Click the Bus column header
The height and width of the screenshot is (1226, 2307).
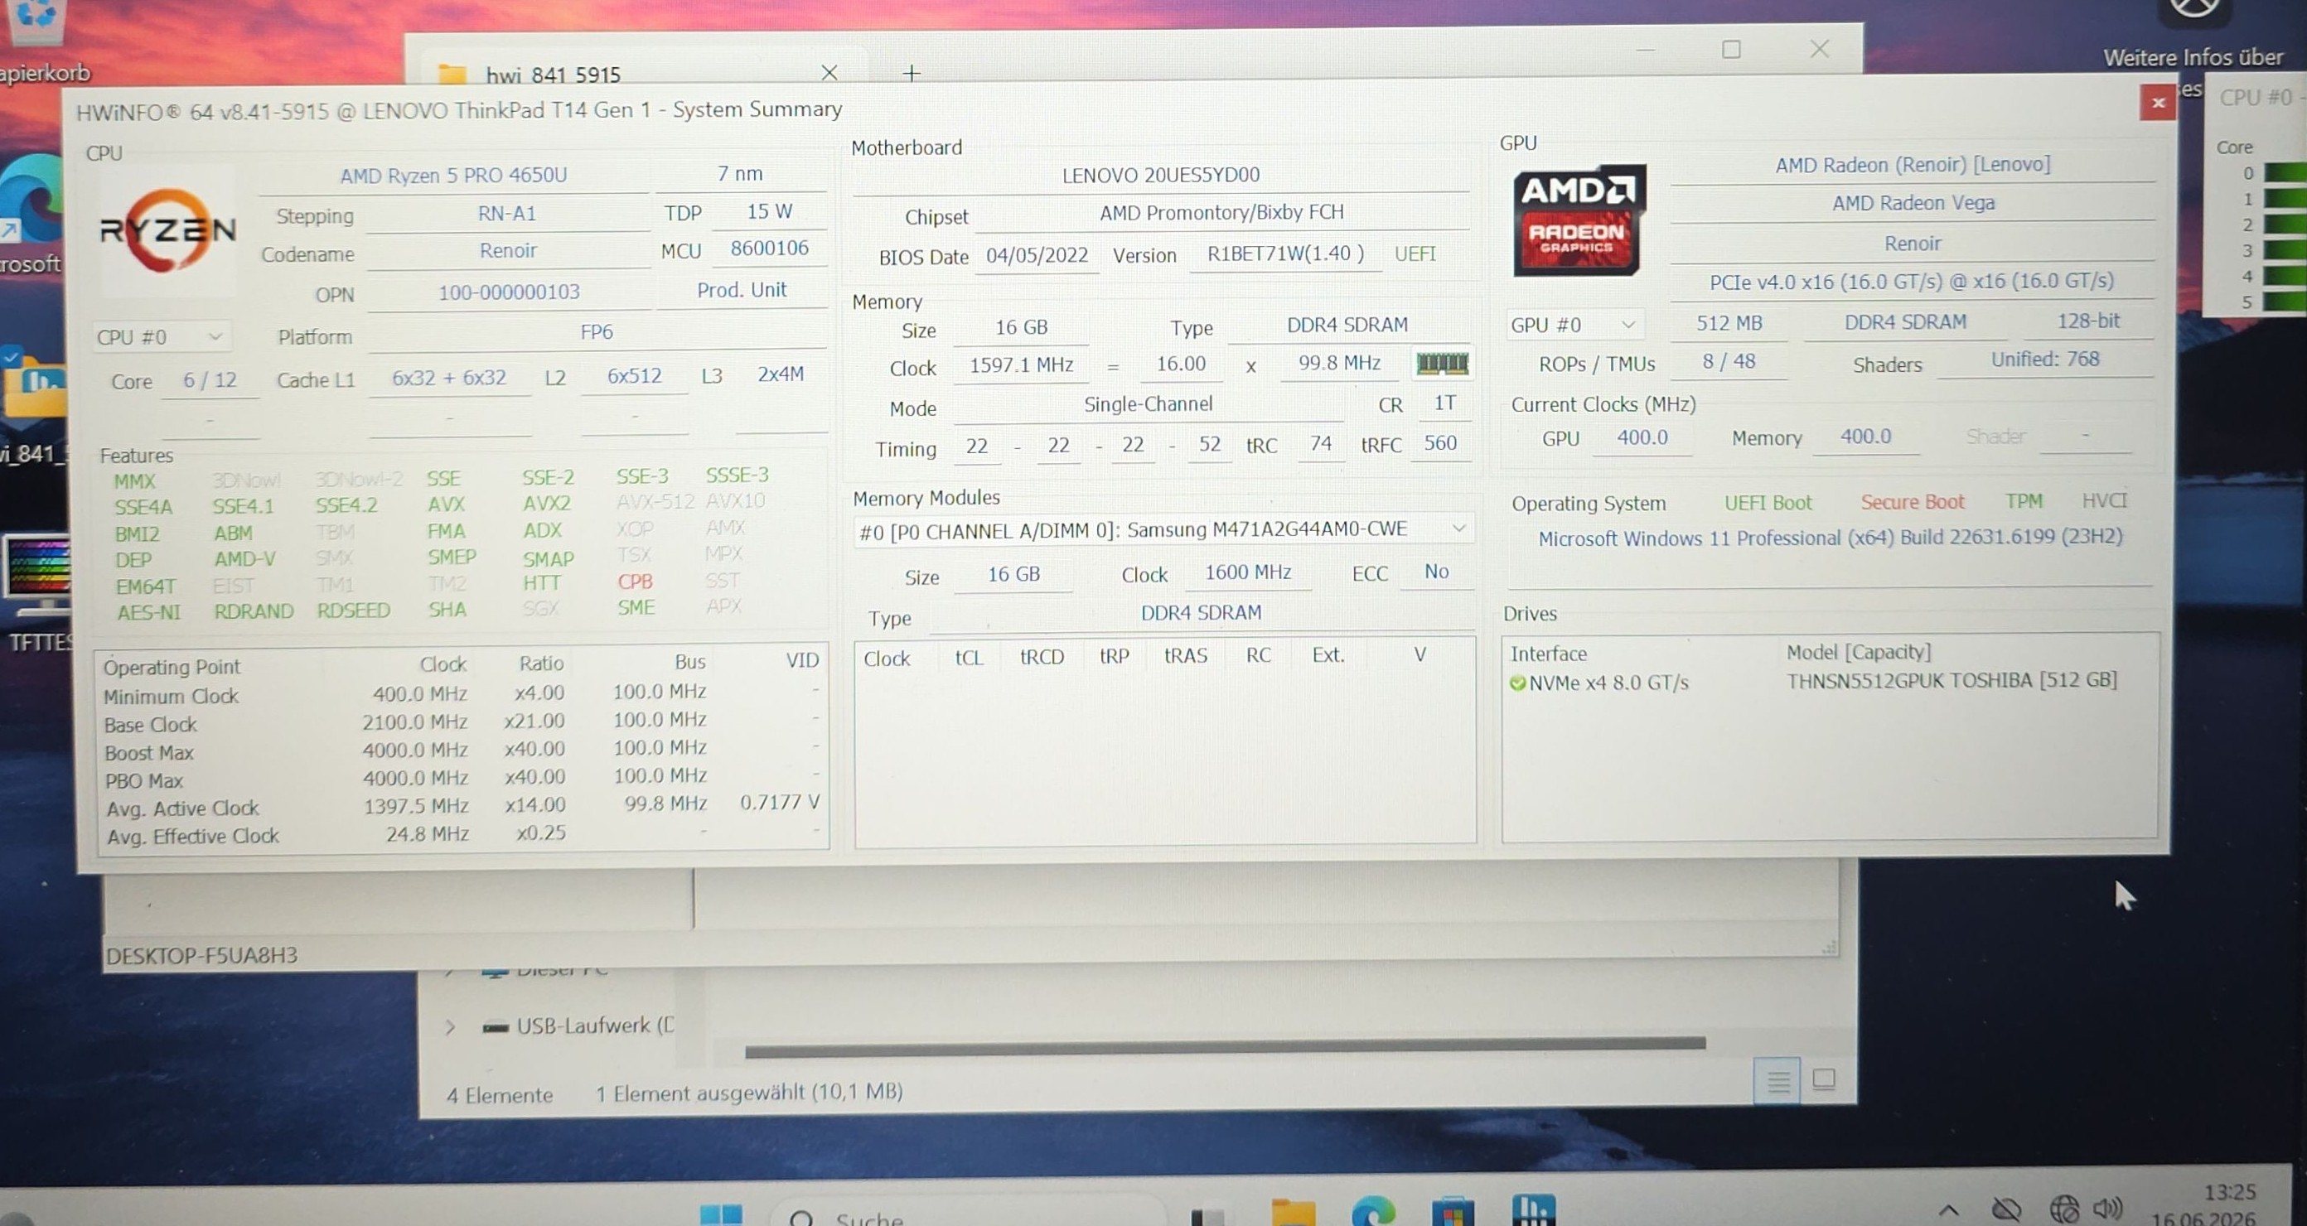click(x=689, y=662)
